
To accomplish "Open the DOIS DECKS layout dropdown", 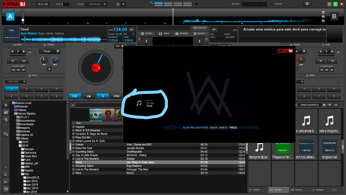I will tap(96, 4).
